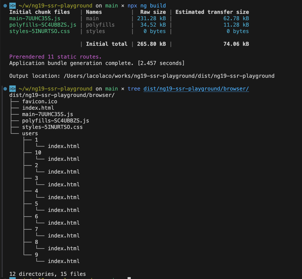The height and width of the screenshot is (279, 302).
Task: Click the Initial total row in the build table
Action: 107,44
